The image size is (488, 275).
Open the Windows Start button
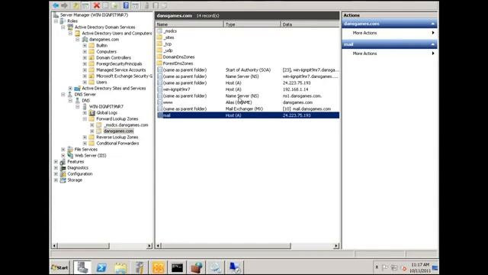tap(60, 267)
